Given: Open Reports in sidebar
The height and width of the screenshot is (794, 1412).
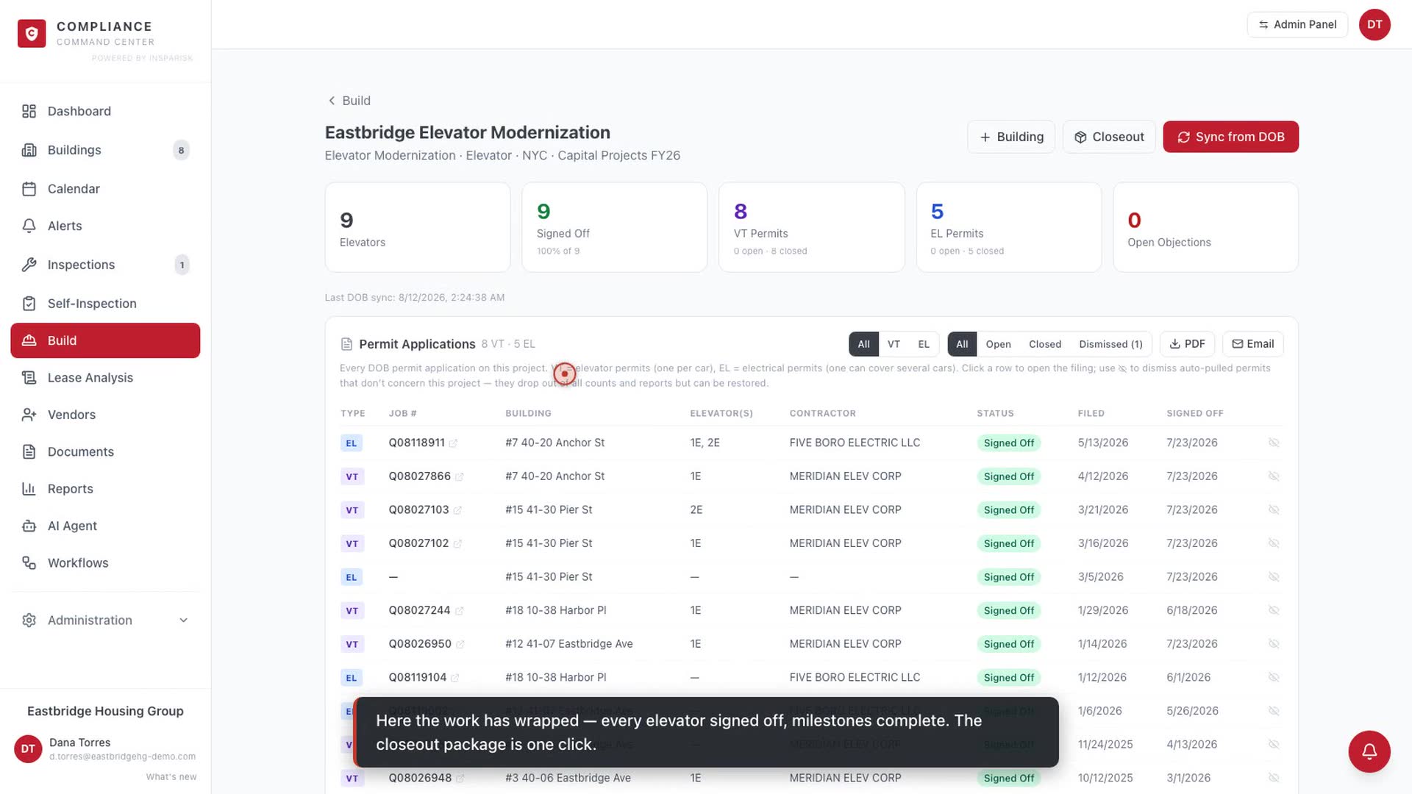Looking at the screenshot, I should click(105, 489).
